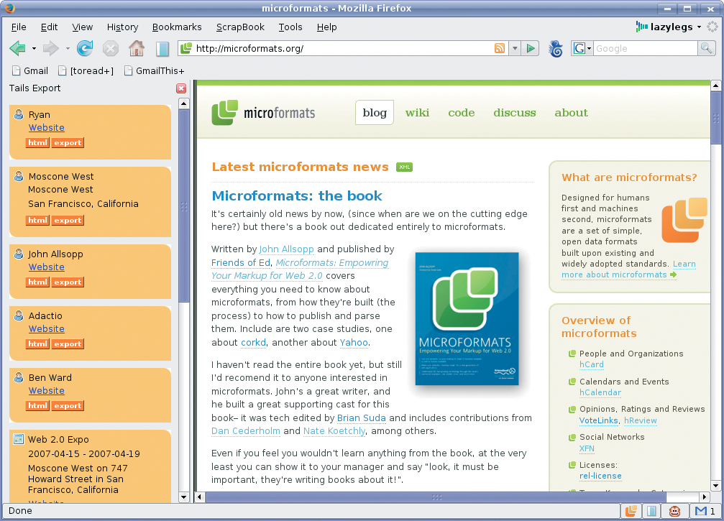Click the monkey face status bar icon
The image size is (724, 521).
(x=675, y=511)
